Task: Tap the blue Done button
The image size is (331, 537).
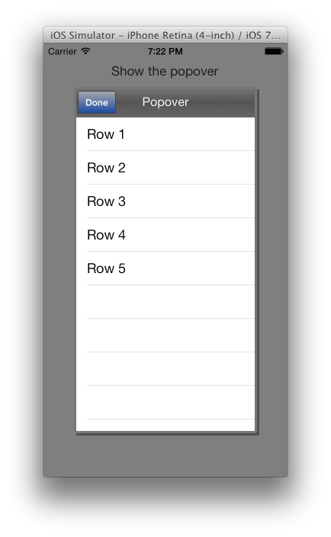Action: click(97, 102)
